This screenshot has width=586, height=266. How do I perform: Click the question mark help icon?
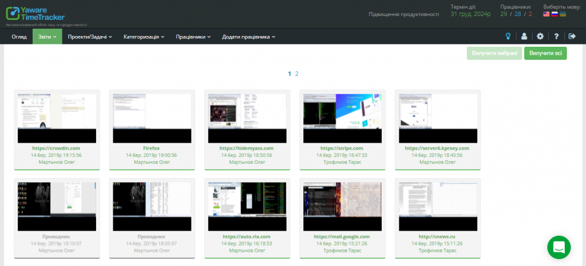click(x=556, y=37)
